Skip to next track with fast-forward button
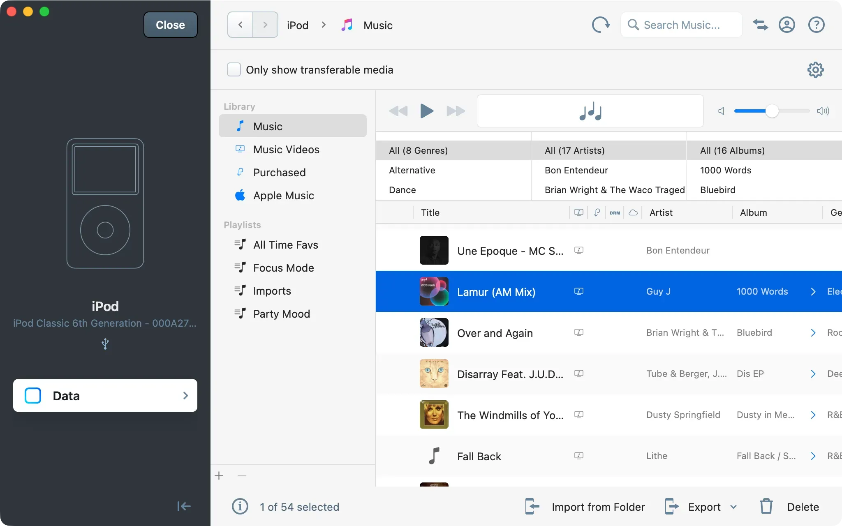The height and width of the screenshot is (526, 842). point(456,111)
